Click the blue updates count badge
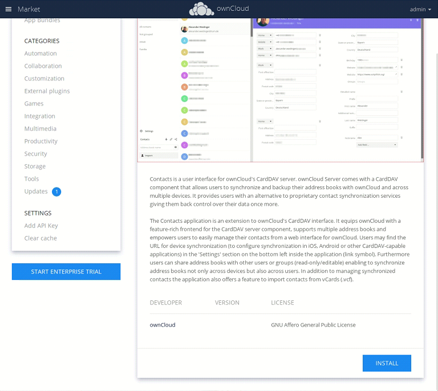 click(56, 192)
